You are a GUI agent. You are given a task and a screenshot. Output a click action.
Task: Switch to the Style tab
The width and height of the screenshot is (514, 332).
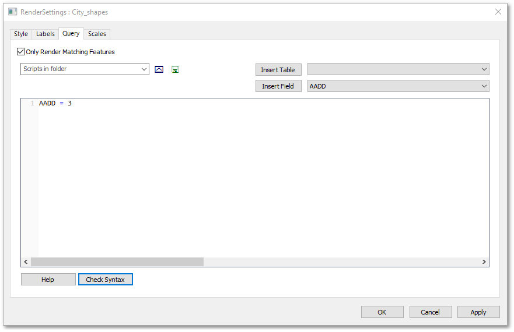(x=21, y=34)
